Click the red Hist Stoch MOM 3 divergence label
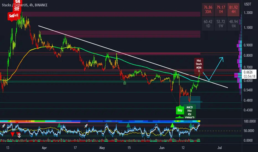The height and width of the screenshot is (152, 258). [x=198, y=66]
